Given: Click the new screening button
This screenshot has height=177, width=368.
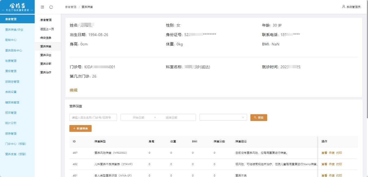Looking at the screenshot, I should click(80, 128).
